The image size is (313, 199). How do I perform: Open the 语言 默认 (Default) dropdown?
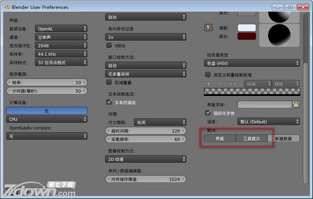(x=268, y=122)
